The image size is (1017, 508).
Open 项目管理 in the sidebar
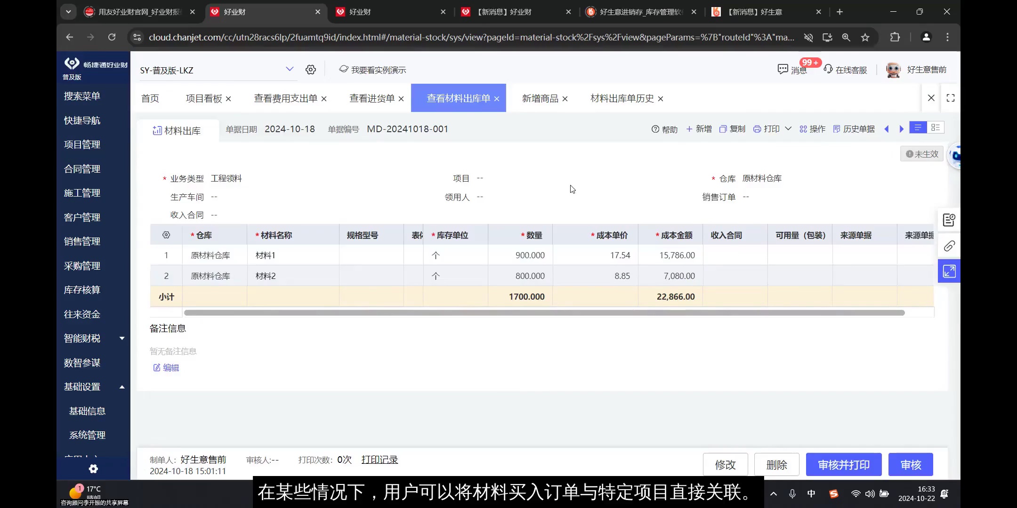pos(82,144)
